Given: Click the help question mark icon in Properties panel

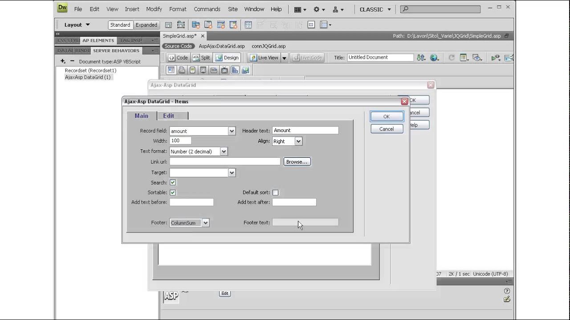Looking at the screenshot, I should pyautogui.click(x=507, y=291).
